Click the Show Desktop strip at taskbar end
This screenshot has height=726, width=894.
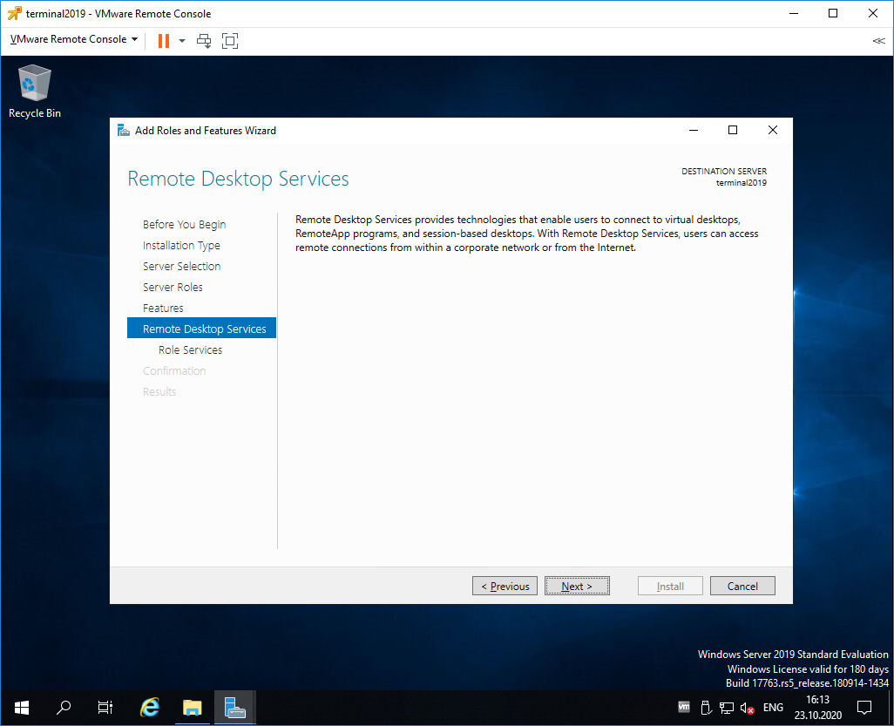[x=891, y=708]
